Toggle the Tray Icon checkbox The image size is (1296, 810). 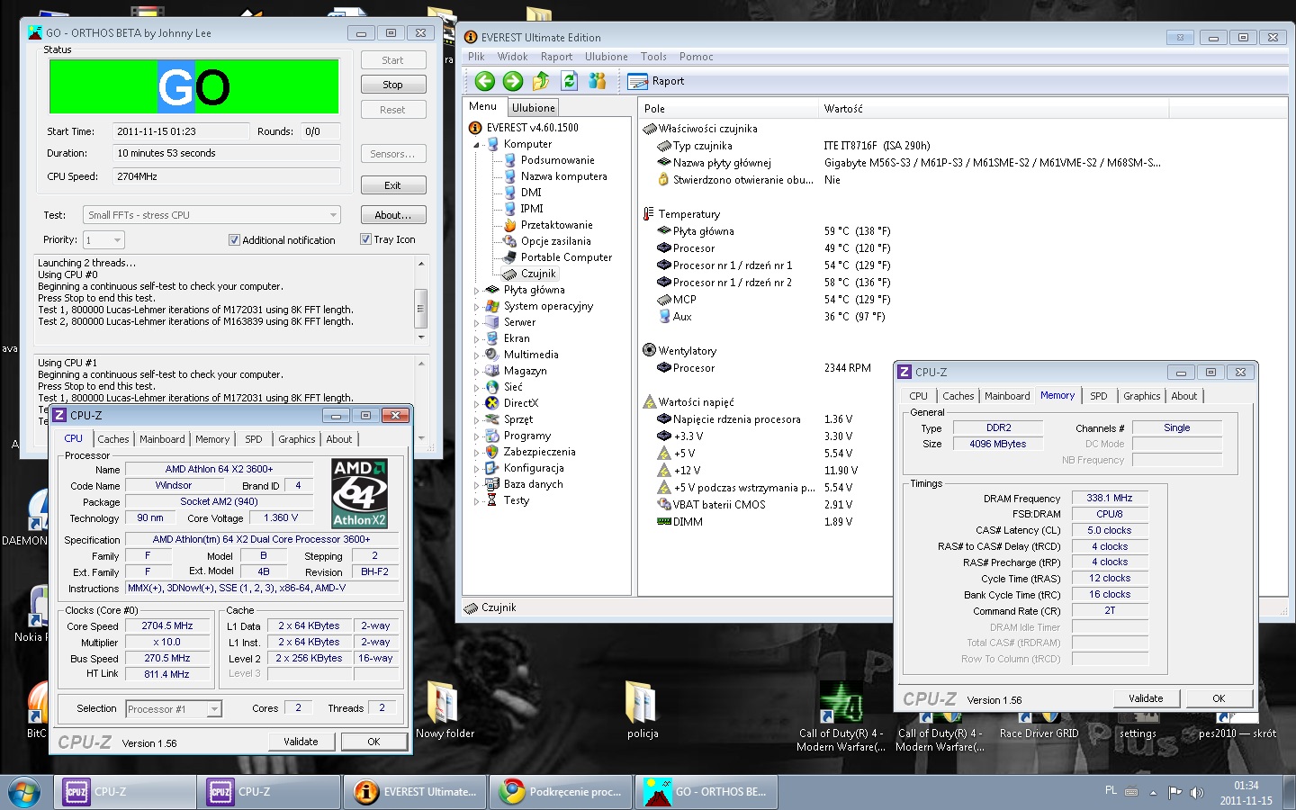point(365,239)
